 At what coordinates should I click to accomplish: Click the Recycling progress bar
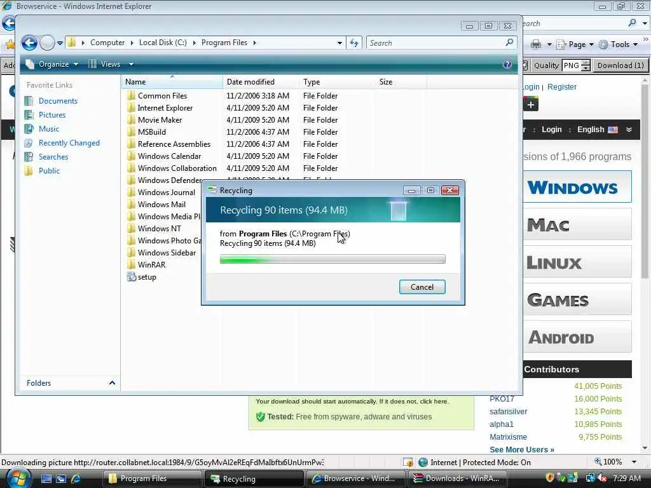tap(332, 259)
